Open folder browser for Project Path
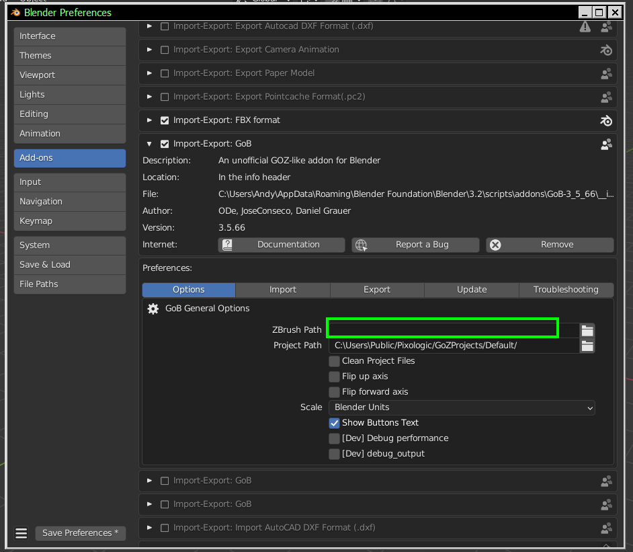Image resolution: width=633 pixels, height=552 pixels. [x=587, y=346]
